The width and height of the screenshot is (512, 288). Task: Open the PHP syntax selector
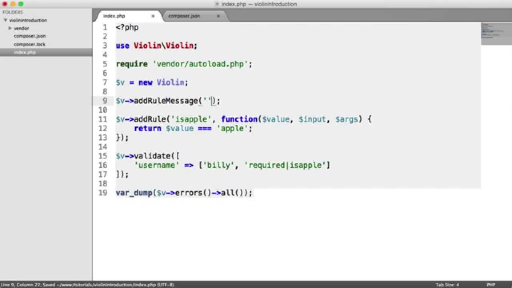coord(491,285)
